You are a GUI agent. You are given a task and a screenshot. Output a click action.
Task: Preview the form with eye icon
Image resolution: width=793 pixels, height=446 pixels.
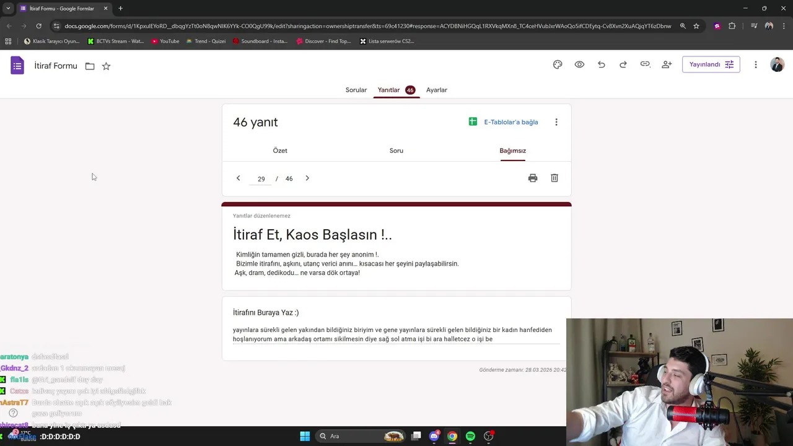coord(579,64)
